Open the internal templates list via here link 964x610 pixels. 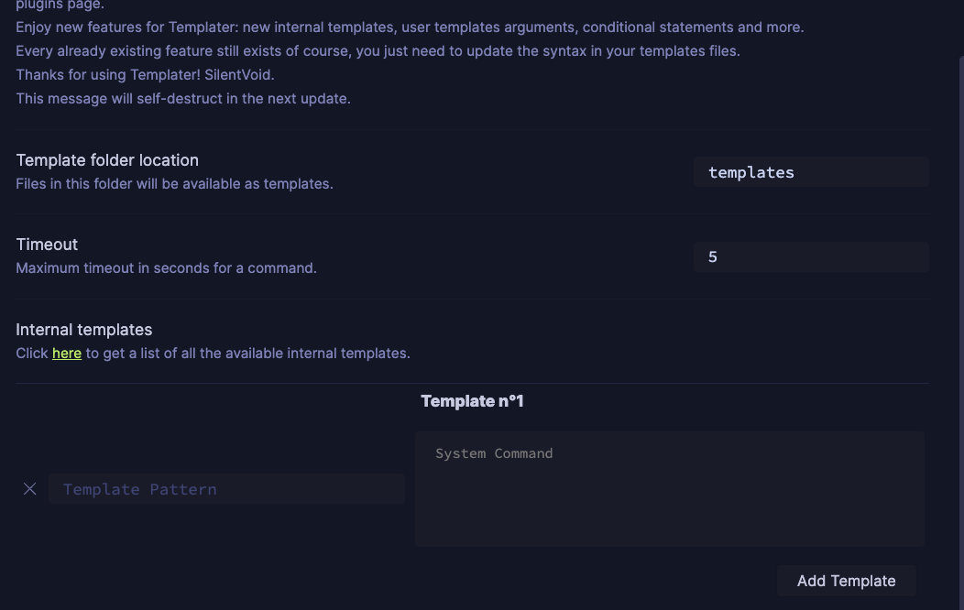coord(66,353)
